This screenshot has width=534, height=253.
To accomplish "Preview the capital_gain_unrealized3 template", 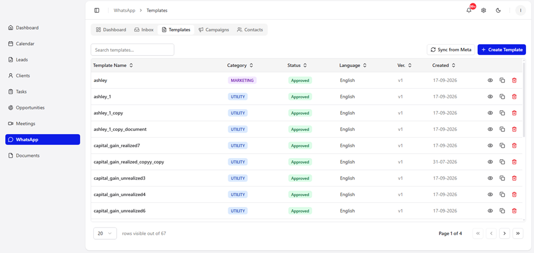I will pyautogui.click(x=490, y=178).
